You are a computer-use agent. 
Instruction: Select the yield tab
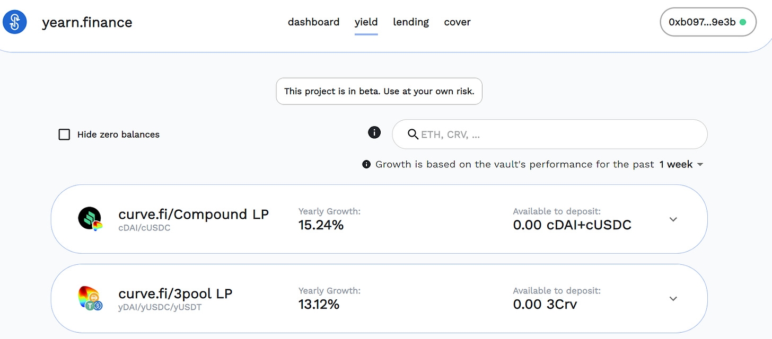(x=366, y=22)
